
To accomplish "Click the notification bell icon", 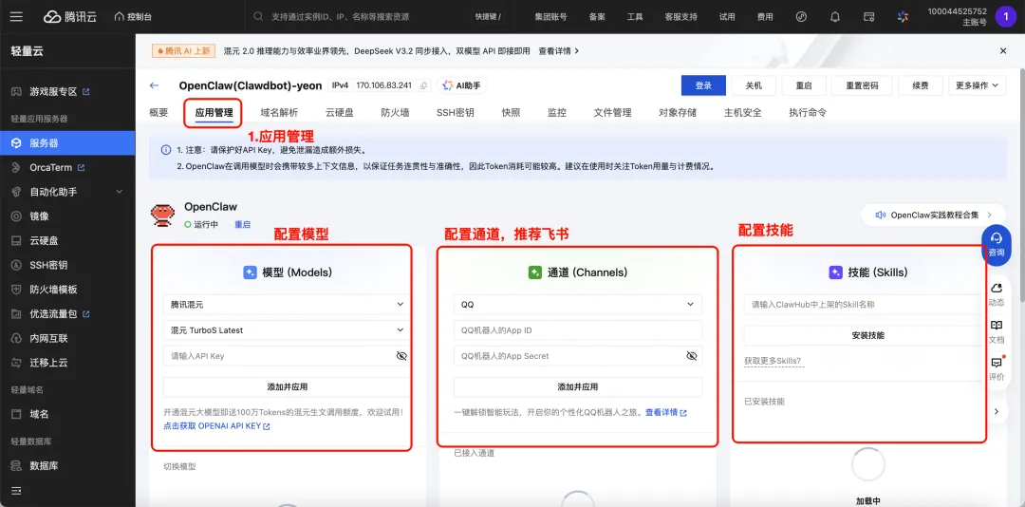I will tap(835, 17).
